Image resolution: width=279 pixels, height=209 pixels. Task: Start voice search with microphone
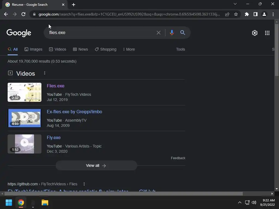coord(172,33)
